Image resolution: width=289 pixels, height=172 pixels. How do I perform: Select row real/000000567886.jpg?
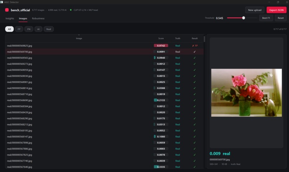[104, 149]
